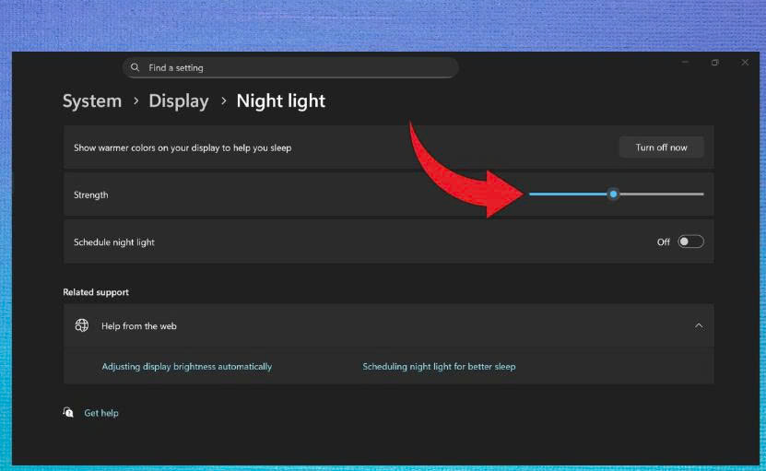Click the Get help chat icon
Screen dimensions: 766x471
pos(68,412)
